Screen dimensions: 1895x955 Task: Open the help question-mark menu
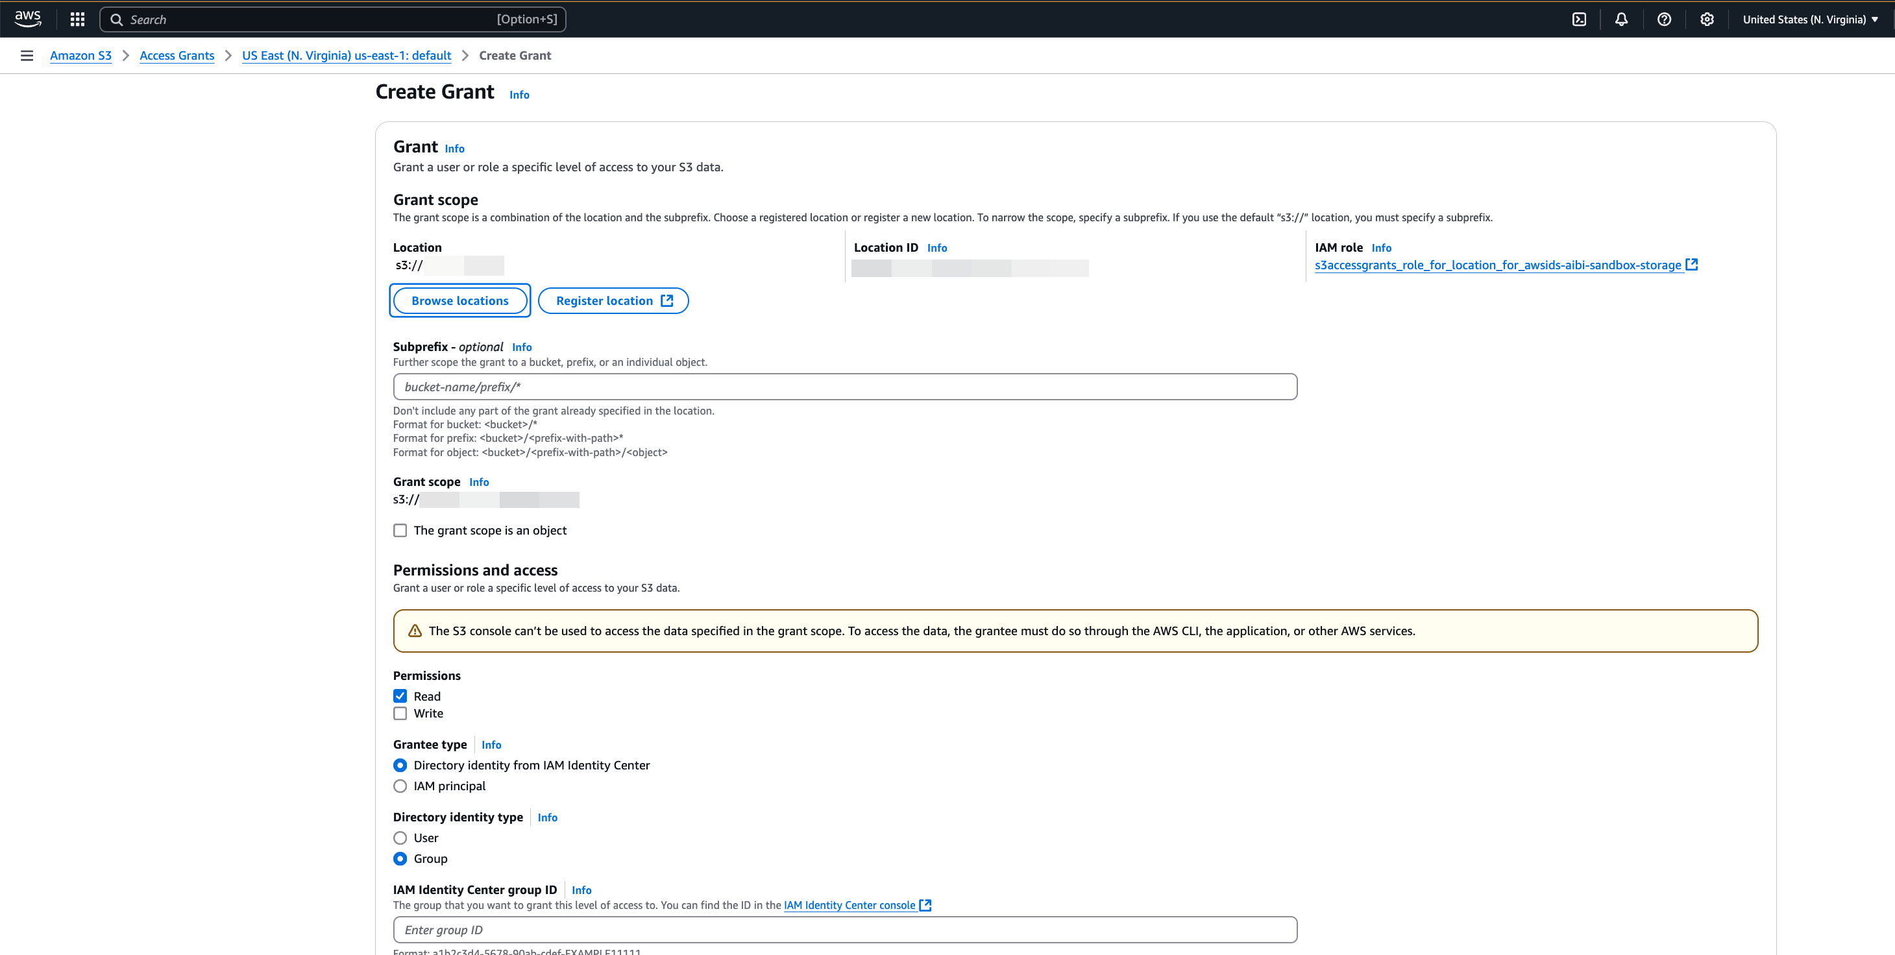pyautogui.click(x=1664, y=19)
